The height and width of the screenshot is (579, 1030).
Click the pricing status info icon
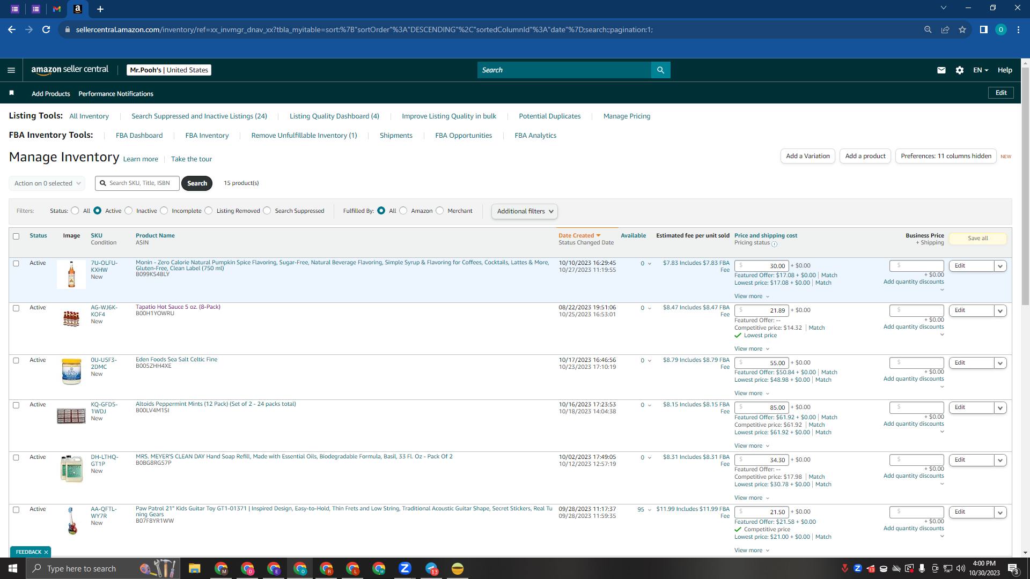(774, 244)
